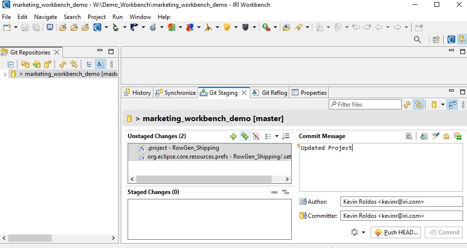Toggle Link with Editor in Git Staging
The height and width of the screenshot is (248, 467).
tap(418, 105)
